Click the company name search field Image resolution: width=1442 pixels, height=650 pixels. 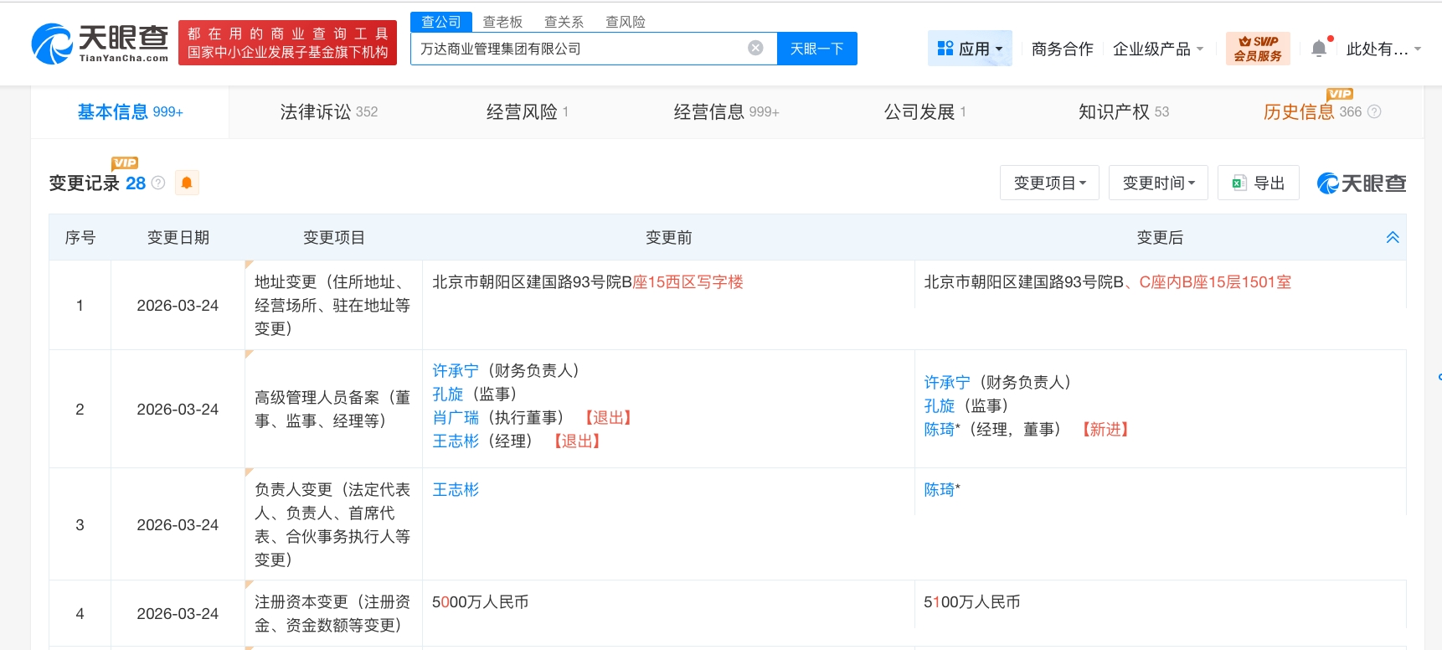coord(578,49)
